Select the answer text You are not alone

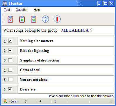(34, 80)
